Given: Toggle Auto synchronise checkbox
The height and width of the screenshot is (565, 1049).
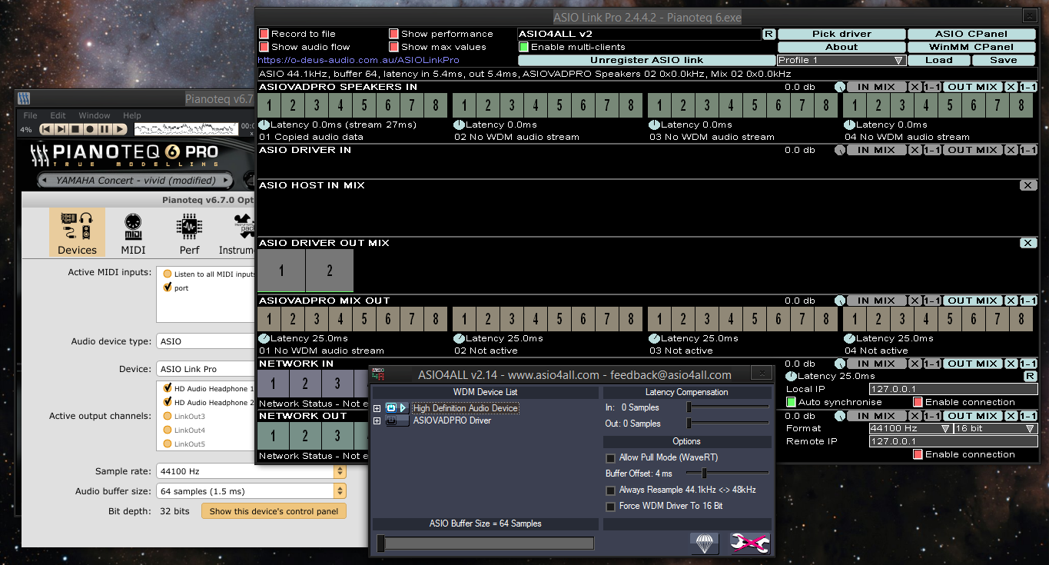Looking at the screenshot, I should pyautogui.click(x=791, y=402).
